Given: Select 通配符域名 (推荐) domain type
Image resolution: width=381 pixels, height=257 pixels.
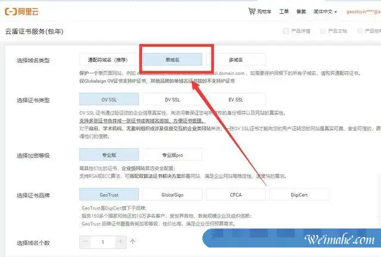Looking at the screenshot, I should coord(109,59).
